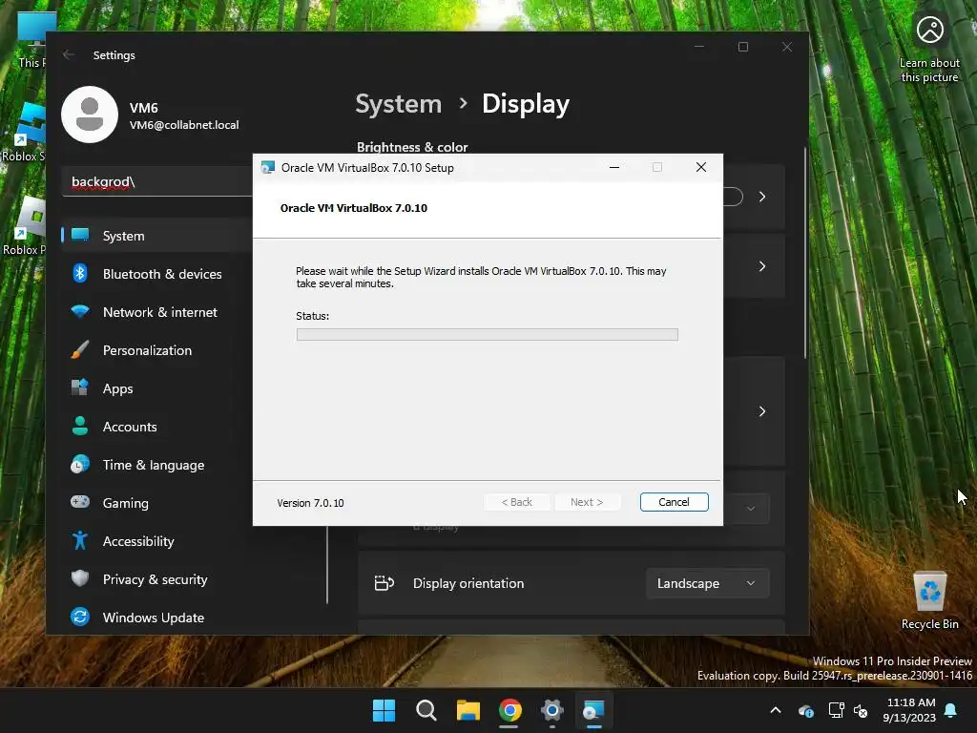
Task: Open taskbar Search
Action: (x=426, y=710)
